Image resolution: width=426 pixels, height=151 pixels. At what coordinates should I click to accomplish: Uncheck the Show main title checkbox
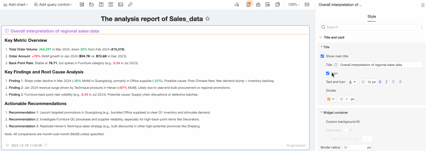pos(322,56)
